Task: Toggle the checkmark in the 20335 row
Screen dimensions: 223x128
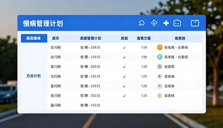Action: (x=124, y=96)
